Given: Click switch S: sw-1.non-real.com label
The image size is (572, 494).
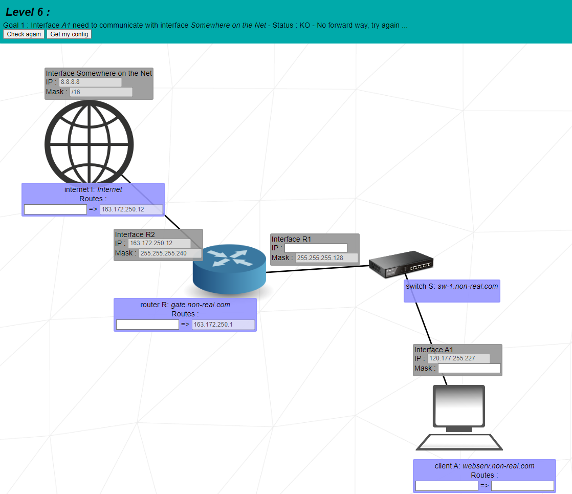Looking at the screenshot, I should (x=452, y=286).
